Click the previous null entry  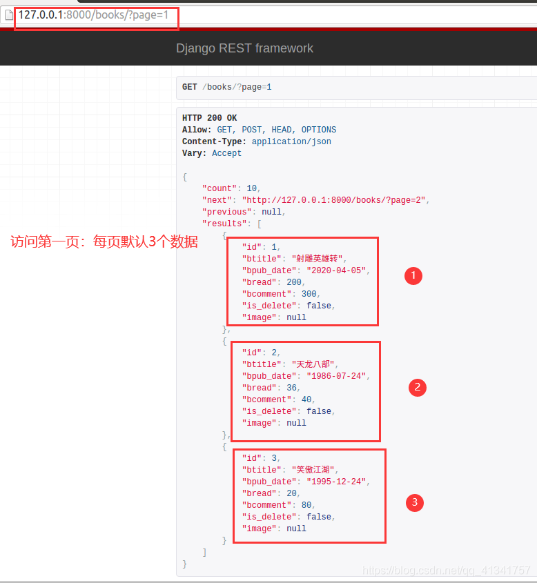pyautogui.click(x=243, y=212)
